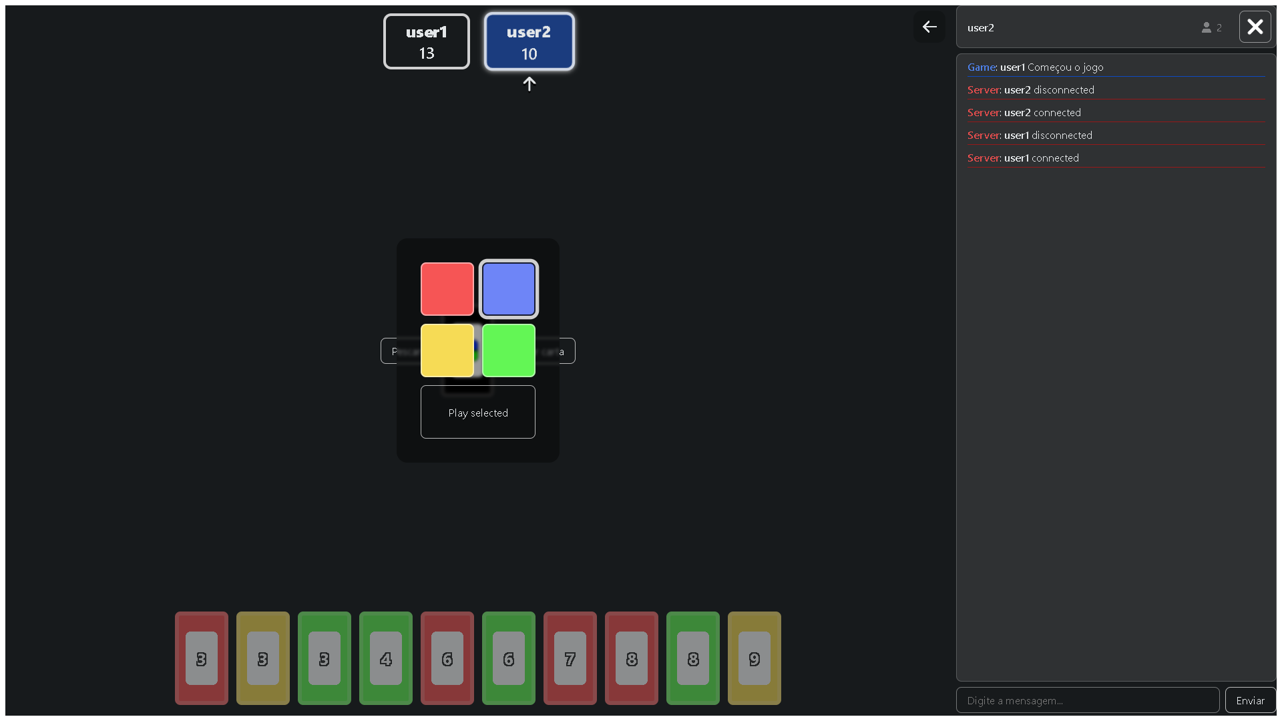Select the yellow 3 card
Viewport: 1282px width, 721px height.
(262, 658)
